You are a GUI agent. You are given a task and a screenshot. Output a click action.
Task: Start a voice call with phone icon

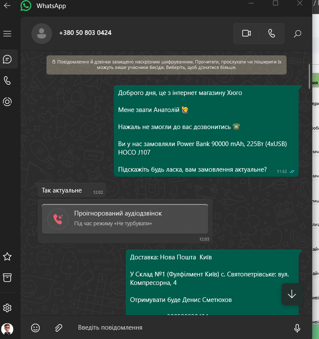272,34
